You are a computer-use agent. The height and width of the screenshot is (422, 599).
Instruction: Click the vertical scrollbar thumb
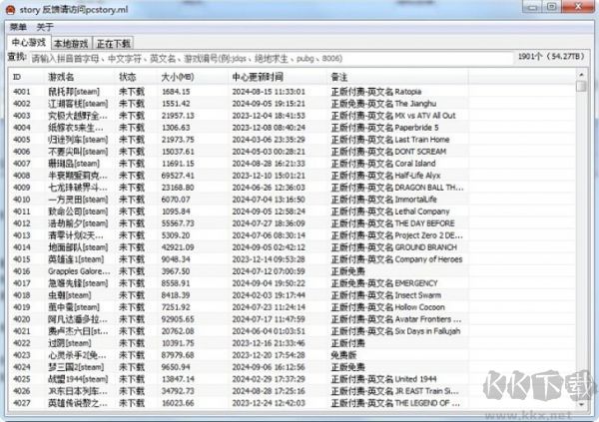(x=581, y=87)
